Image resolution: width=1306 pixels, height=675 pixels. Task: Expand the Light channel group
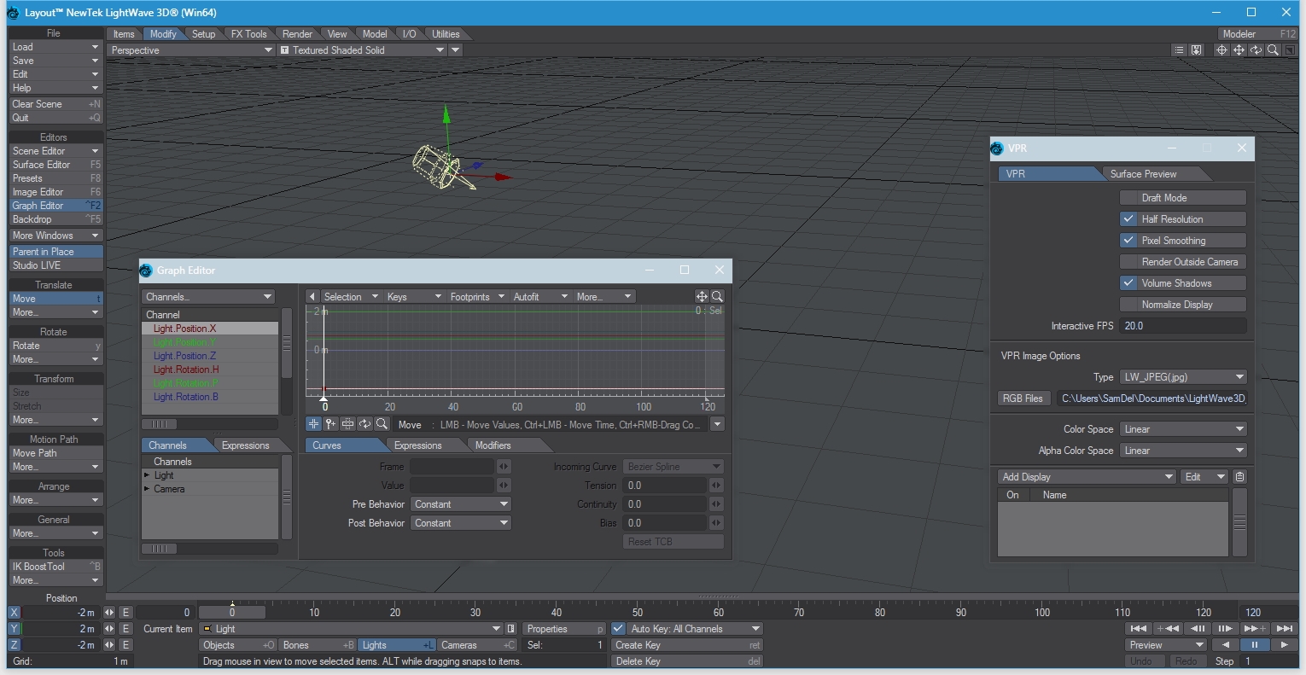(147, 475)
